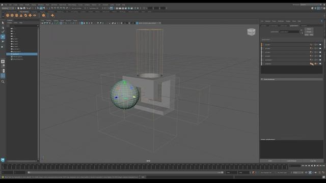The image size is (326, 183).
Task: Open the Modeling menu set dropdown
Action: pos(8,8)
